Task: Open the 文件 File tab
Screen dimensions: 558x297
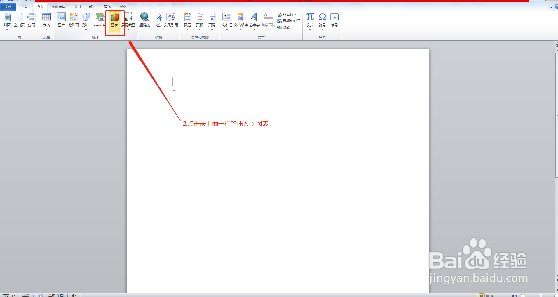Action: point(8,6)
